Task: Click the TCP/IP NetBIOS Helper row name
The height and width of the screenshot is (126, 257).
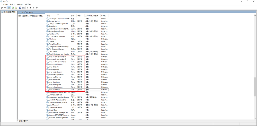Action: [x=57, y=36]
